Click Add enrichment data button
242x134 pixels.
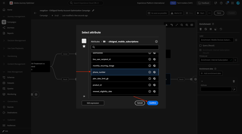click(211, 73)
